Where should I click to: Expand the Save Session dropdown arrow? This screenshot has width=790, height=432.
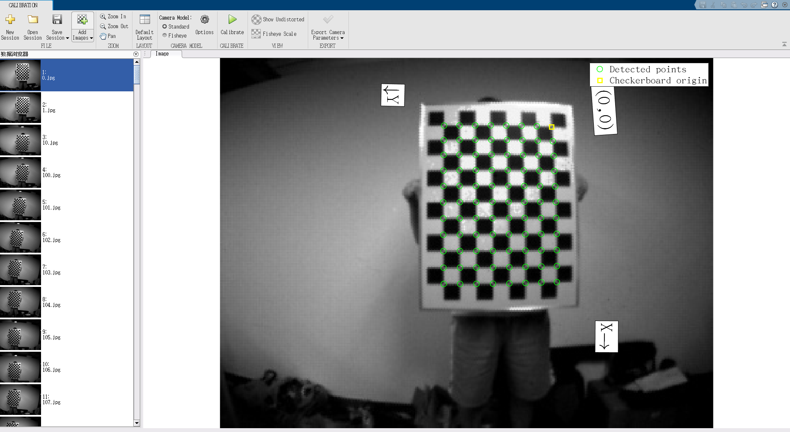pyautogui.click(x=67, y=38)
